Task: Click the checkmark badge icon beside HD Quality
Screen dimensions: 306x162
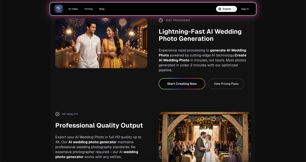Action: point(58,114)
